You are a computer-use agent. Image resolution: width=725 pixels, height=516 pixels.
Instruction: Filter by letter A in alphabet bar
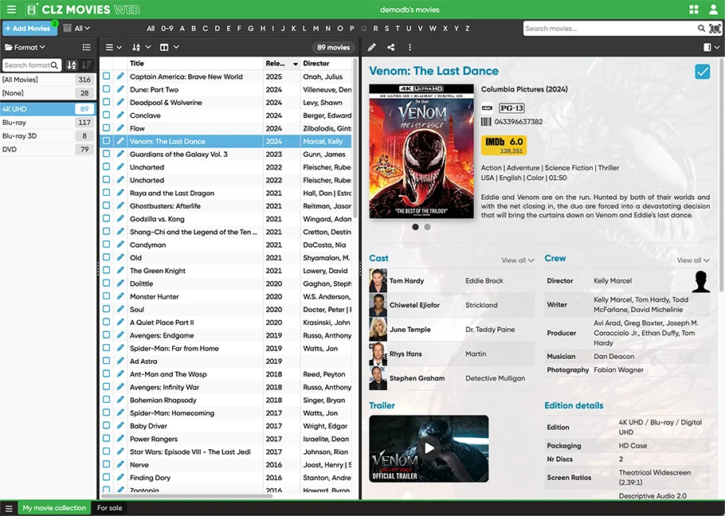pos(182,28)
